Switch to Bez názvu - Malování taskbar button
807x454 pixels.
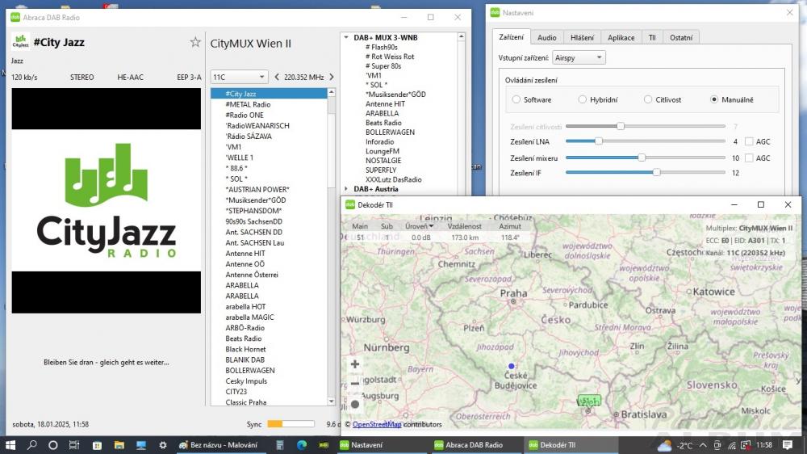tap(220, 445)
